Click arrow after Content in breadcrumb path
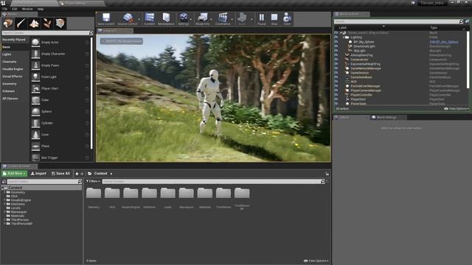472x265 pixels. (x=111, y=174)
